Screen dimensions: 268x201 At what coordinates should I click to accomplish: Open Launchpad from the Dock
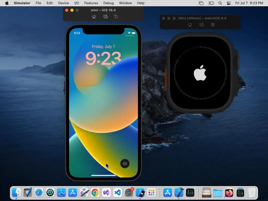(x=152, y=193)
